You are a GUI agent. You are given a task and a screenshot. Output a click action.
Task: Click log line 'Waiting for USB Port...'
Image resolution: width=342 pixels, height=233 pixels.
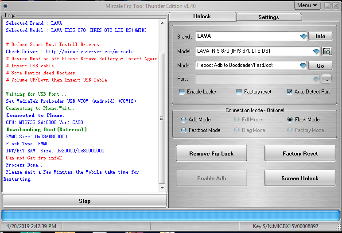36,94
